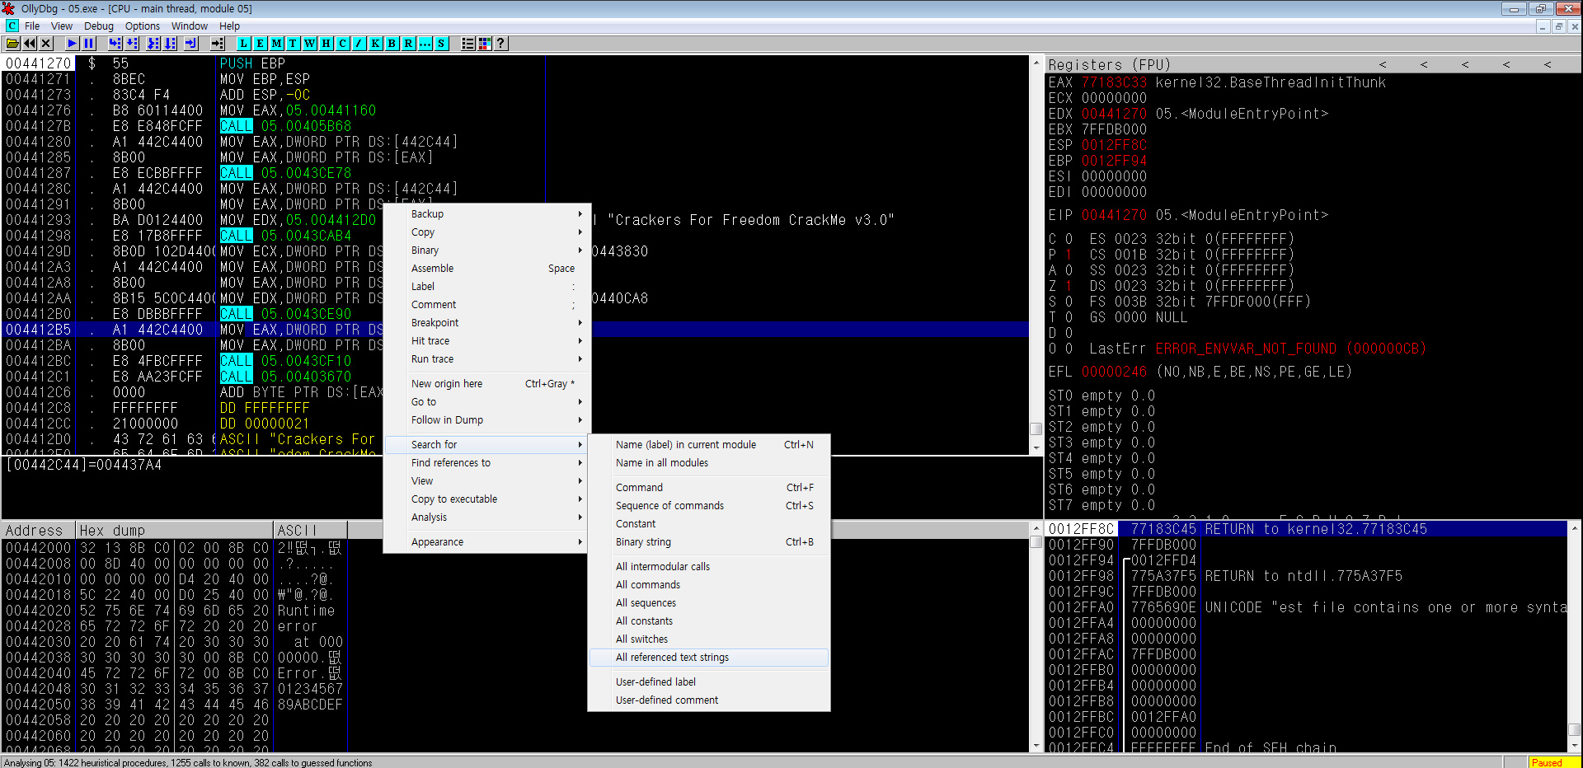Click disassembly pane scroll-up arrow
This screenshot has height=768, width=1583.
1036,63
